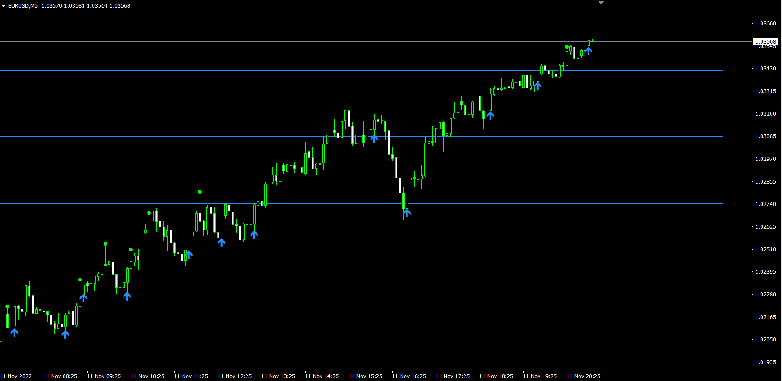Click the highlighted 1.03568 current price label on scale
782x381 pixels.
tap(766, 41)
